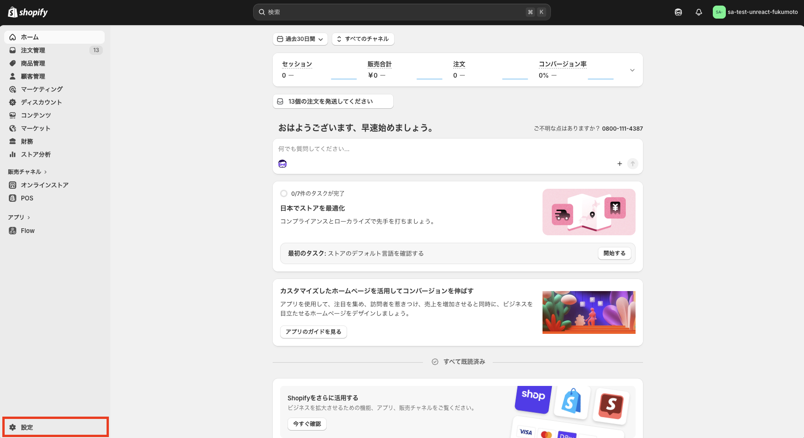
Task: Click the Shopify logo
Action: coord(28,12)
